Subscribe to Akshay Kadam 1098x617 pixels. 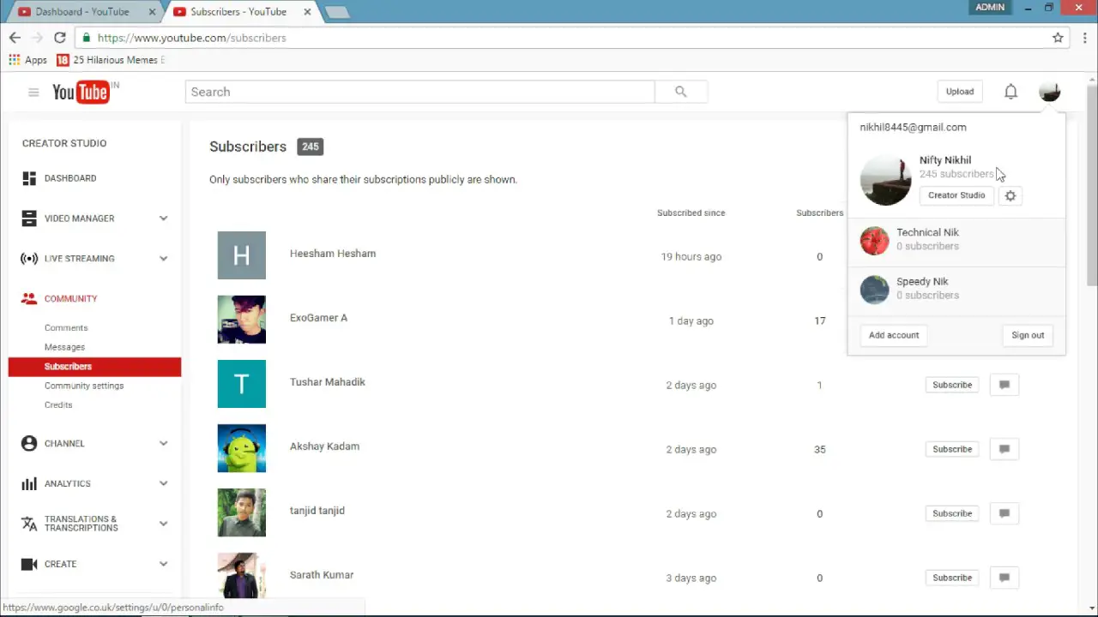coord(952,449)
